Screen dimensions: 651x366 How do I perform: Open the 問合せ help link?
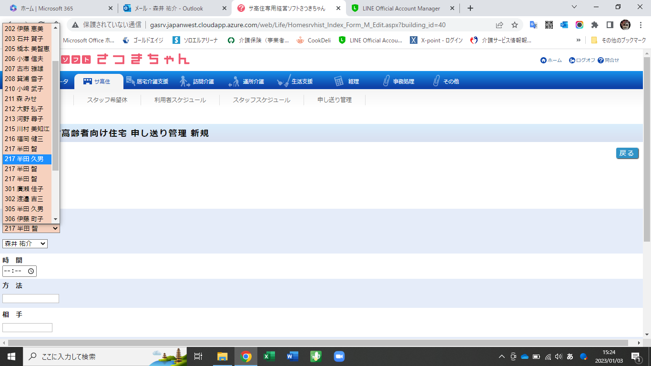609,61
